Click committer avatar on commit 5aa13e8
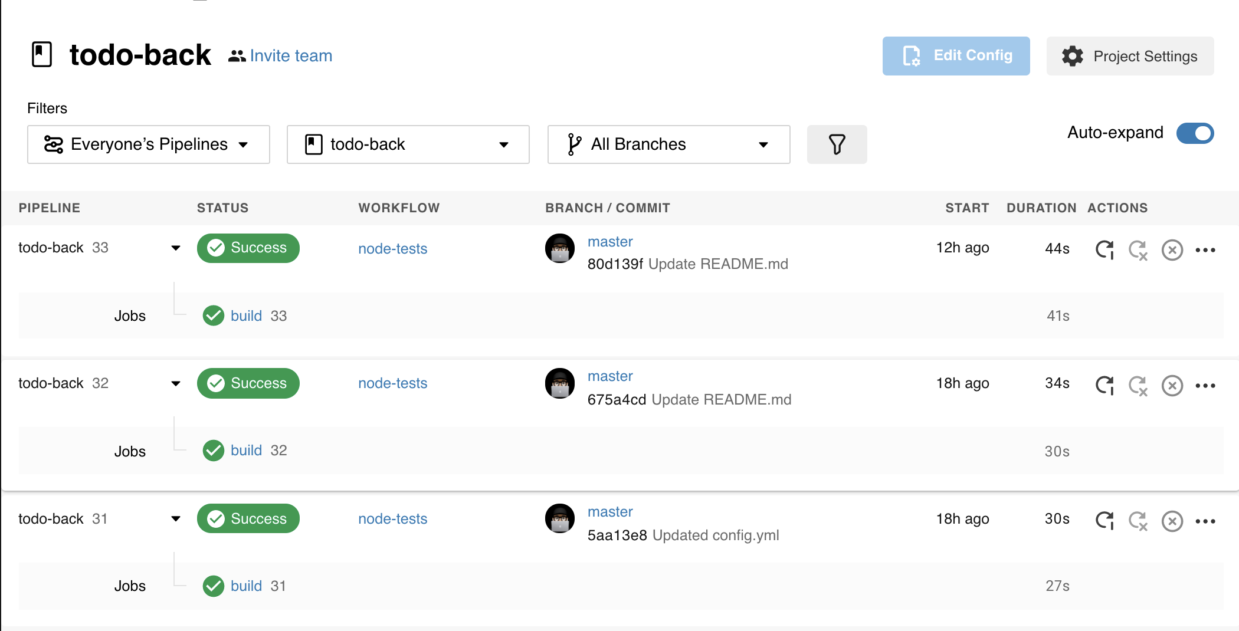 click(559, 518)
